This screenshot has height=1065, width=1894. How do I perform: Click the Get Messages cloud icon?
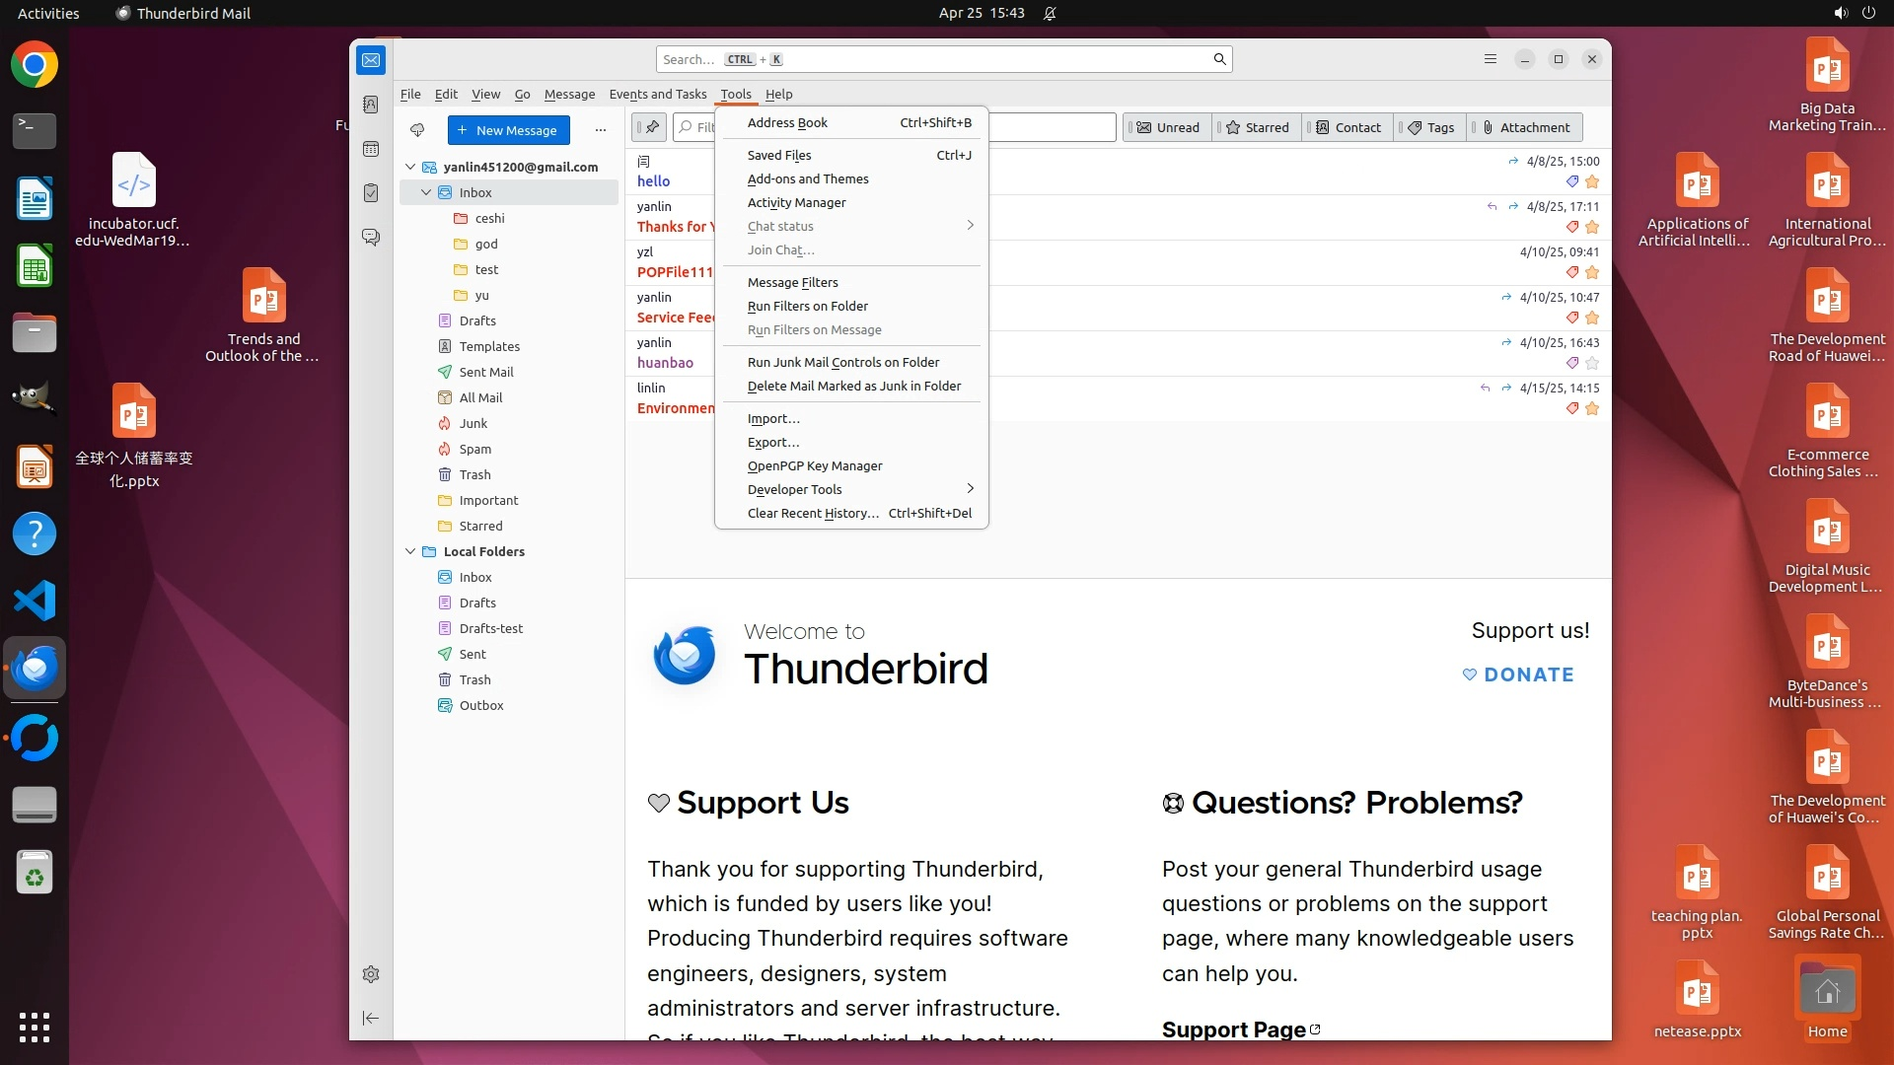417,130
